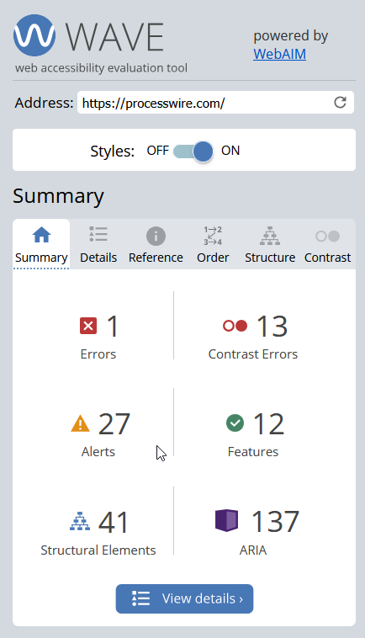Screen dimensions: 365x638
Task: Click the orange Alerts triangle icon
Action: click(80, 423)
